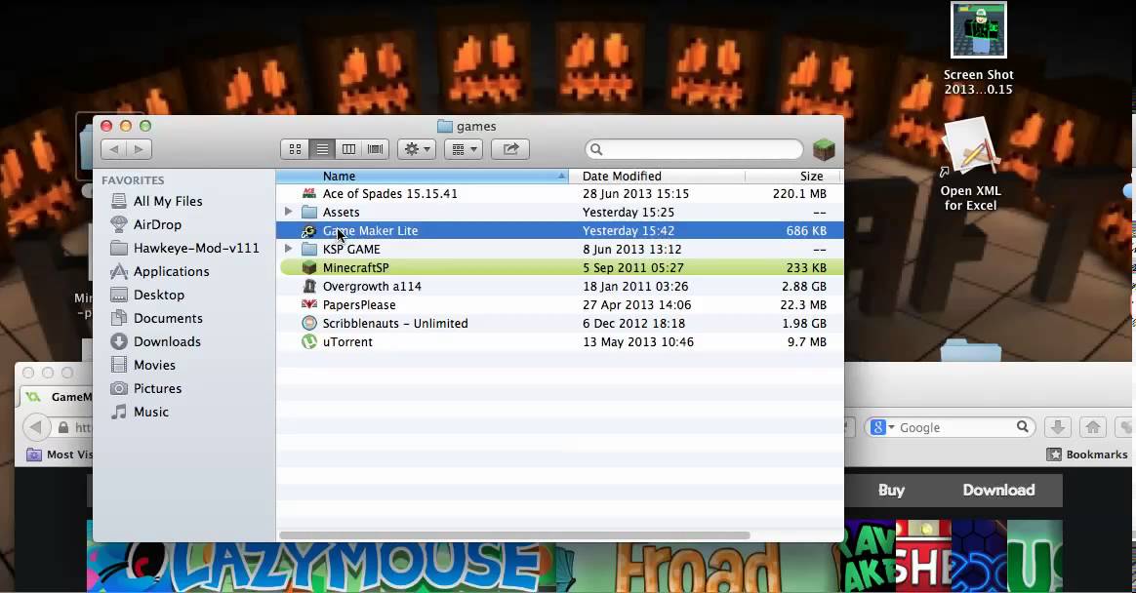Select Game Maker Lite app icon
This screenshot has width=1136, height=593.
pyautogui.click(x=309, y=231)
